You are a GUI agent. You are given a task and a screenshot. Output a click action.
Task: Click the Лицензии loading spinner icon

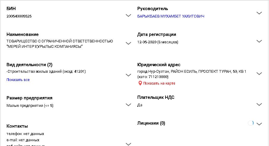(x=251, y=123)
